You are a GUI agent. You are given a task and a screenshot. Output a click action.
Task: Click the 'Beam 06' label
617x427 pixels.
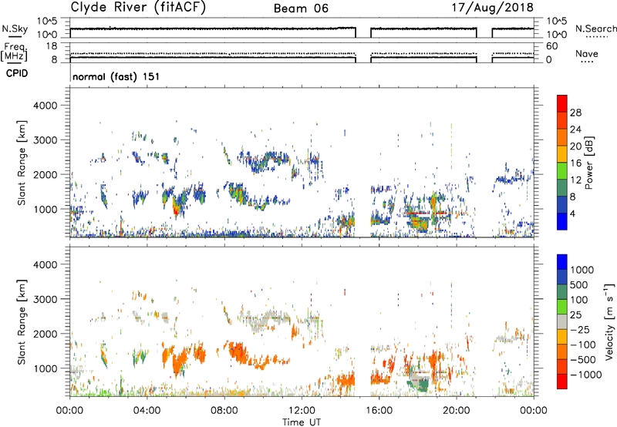(301, 8)
